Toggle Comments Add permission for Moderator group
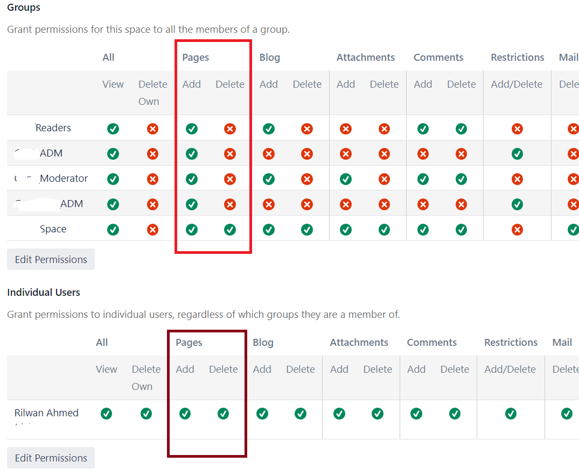 point(423,179)
